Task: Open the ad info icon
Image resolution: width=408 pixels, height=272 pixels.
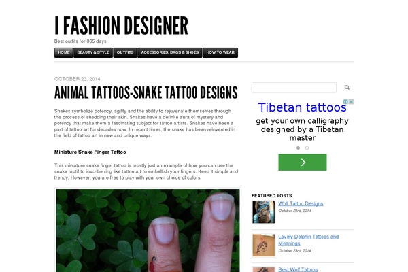Action: click(x=346, y=102)
